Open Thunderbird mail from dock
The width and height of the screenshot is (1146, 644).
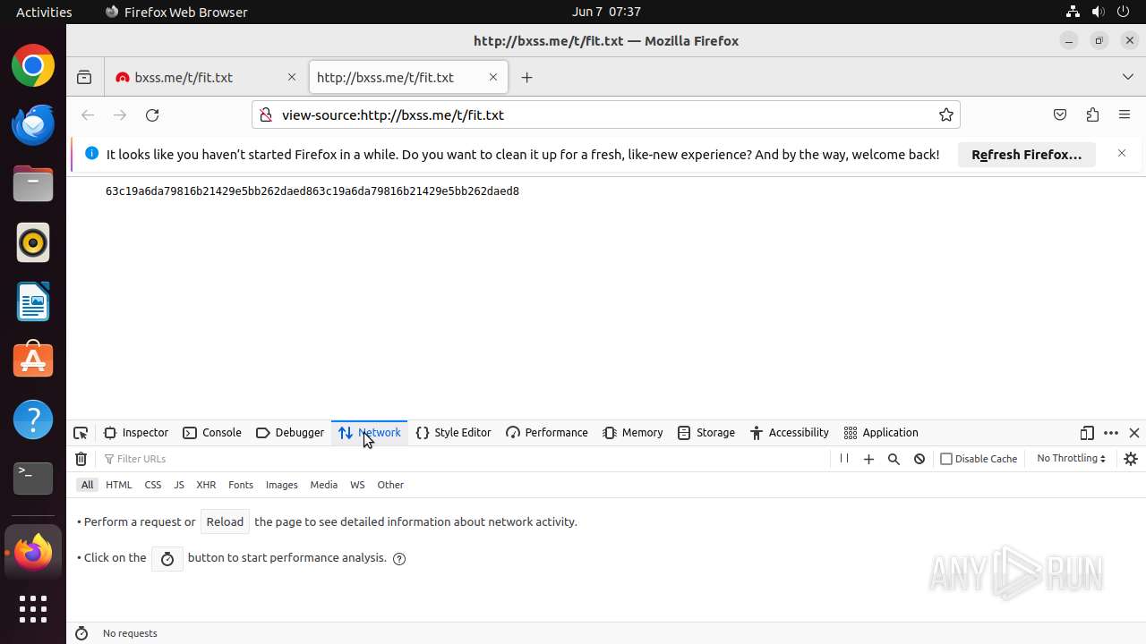[x=33, y=124]
